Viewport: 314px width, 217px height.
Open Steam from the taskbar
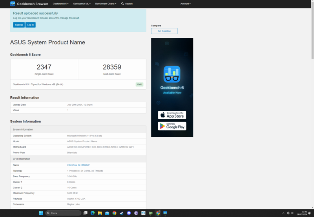121,213
